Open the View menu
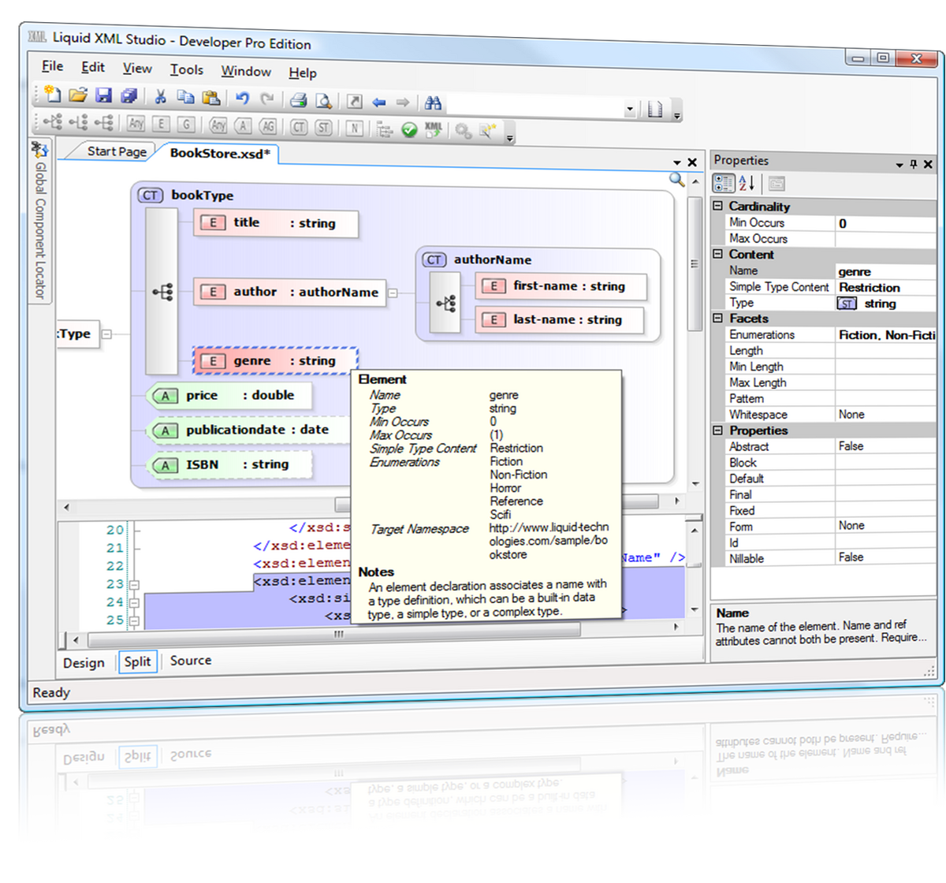 click(137, 69)
